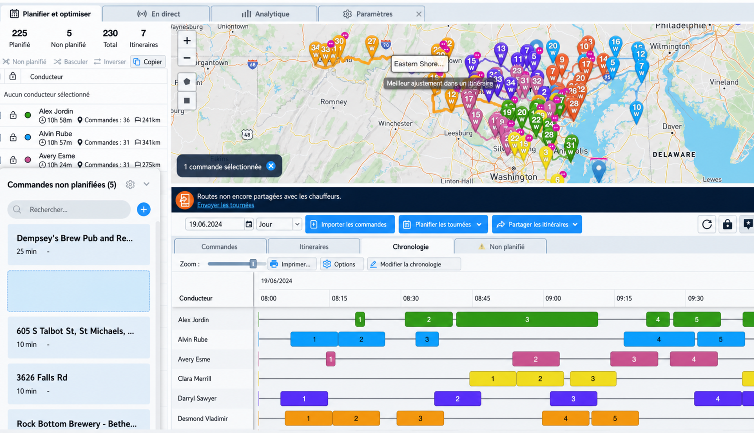Click the Eastern Shore map tooltip
754x433 pixels.
pos(419,64)
